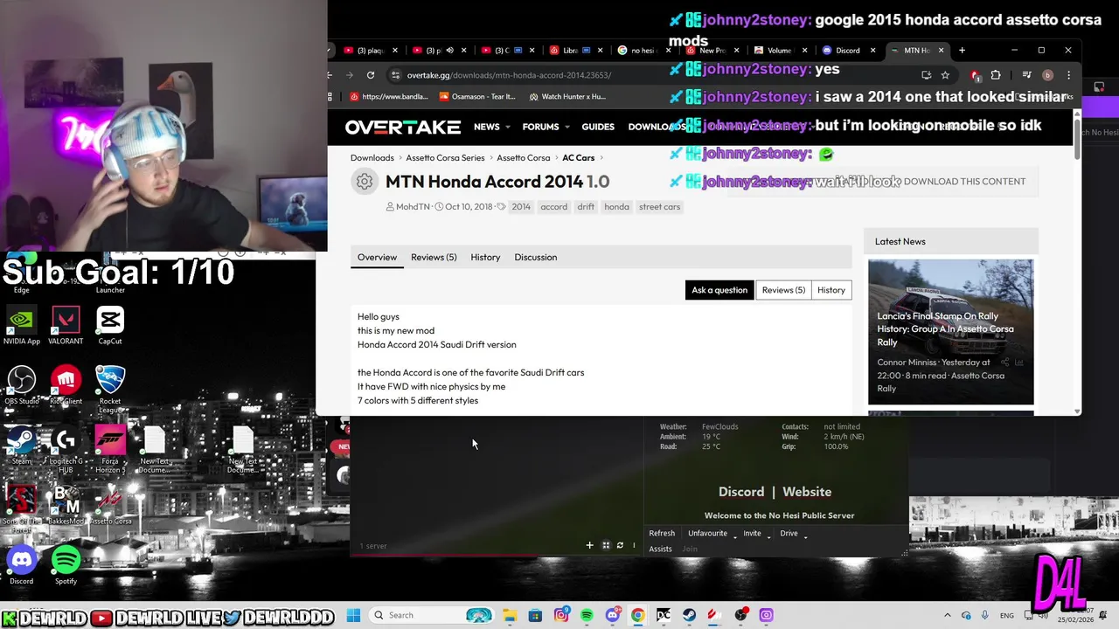Refresh server list using circular arrows icon
This screenshot has width=1119, height=629.
(x=620, y=545)
